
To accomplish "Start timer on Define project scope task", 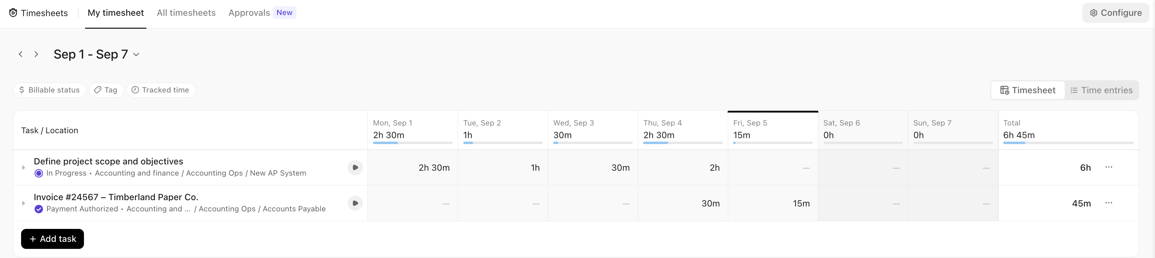I will [355, 167].
